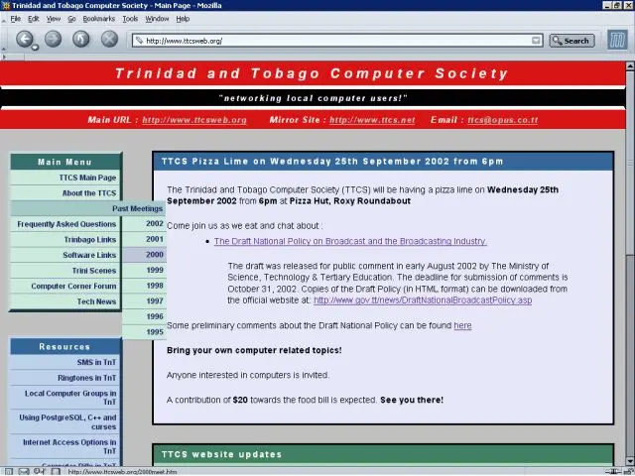Select highlighted 2000 meetings entry
Viewport: 635px width, 476px height.
[145, 255]
